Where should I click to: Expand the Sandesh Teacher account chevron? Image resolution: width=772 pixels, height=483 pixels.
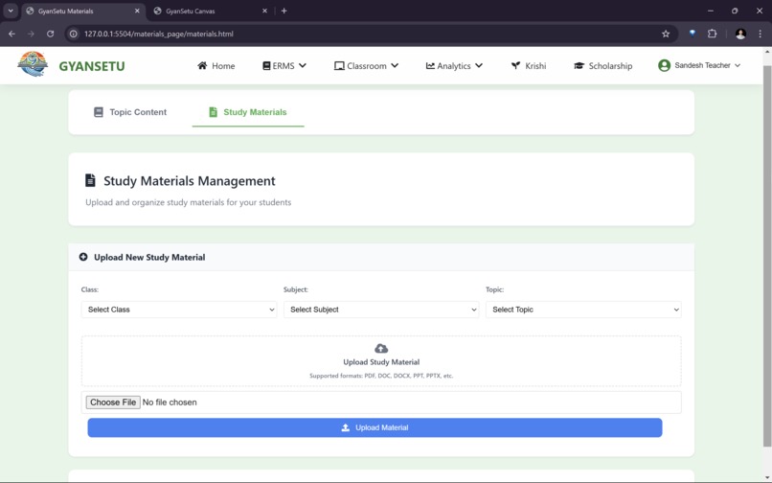(x=738, y=65)
